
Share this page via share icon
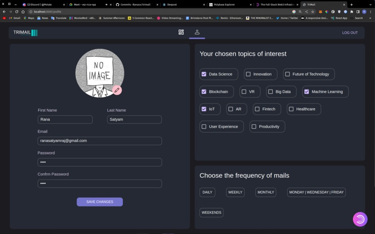pyautogui.click(x=306, y=12)
